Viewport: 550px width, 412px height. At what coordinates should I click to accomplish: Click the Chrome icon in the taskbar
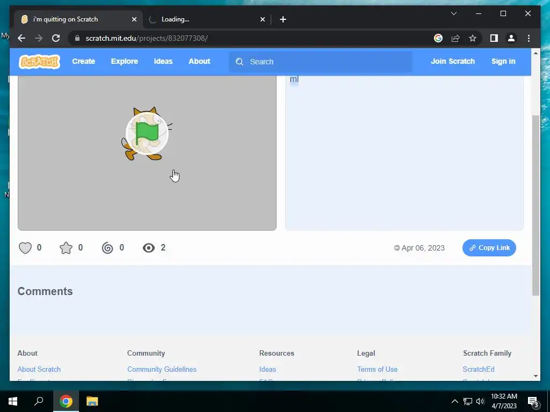pyautogui.click(x=66, y=401)
